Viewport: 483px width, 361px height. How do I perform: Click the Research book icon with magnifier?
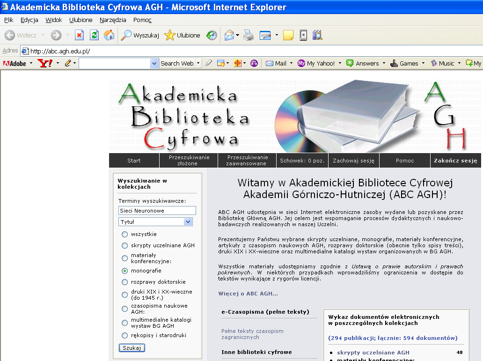pos(317,35)
